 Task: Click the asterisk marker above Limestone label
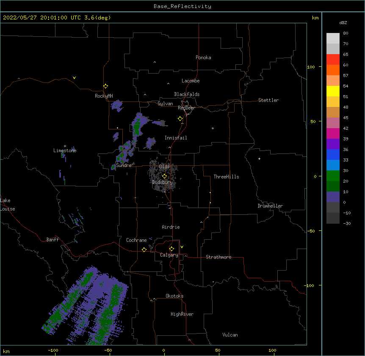tap(65, 146)
